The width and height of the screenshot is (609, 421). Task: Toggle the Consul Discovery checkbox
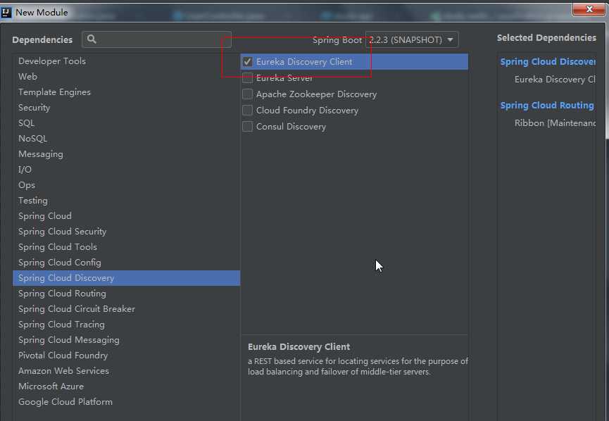tap(247, 127)
